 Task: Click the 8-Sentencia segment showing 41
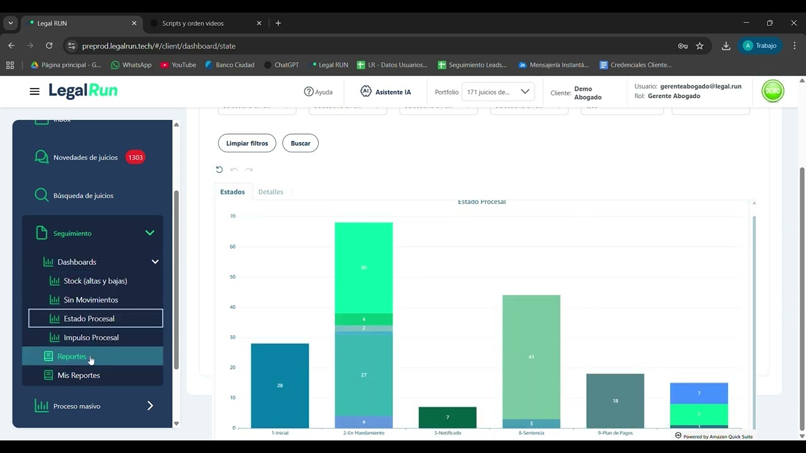[531, 357]
